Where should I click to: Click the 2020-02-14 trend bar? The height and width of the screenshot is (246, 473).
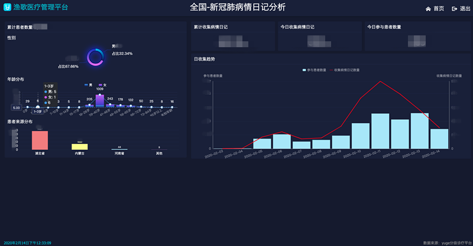(x=439, y=139)
